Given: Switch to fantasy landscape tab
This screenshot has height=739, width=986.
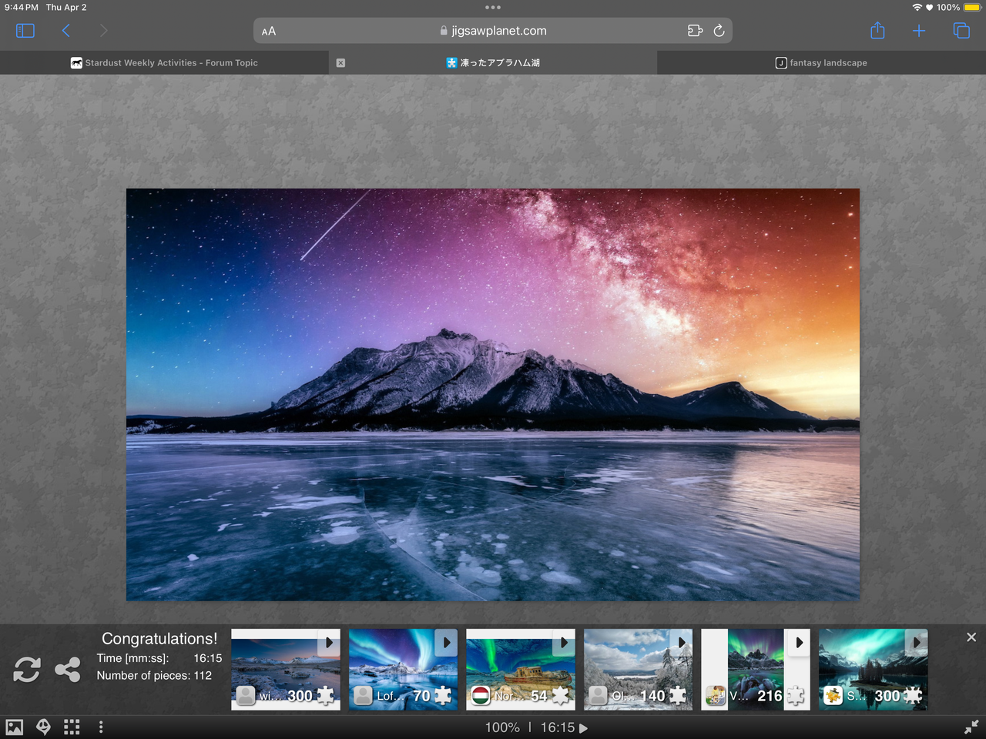Looking at the screenshot, I should click(821, 63).
